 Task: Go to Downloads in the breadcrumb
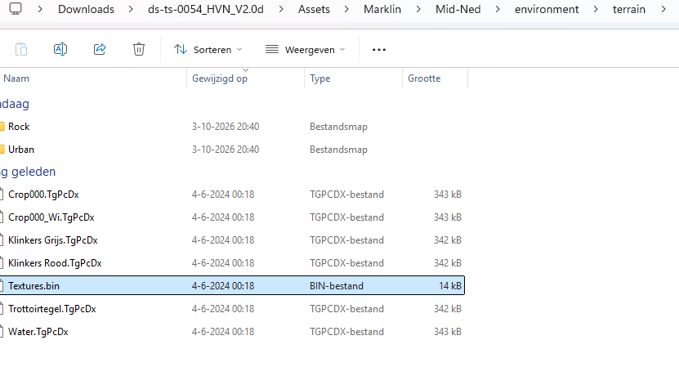(x=86, y=9)
